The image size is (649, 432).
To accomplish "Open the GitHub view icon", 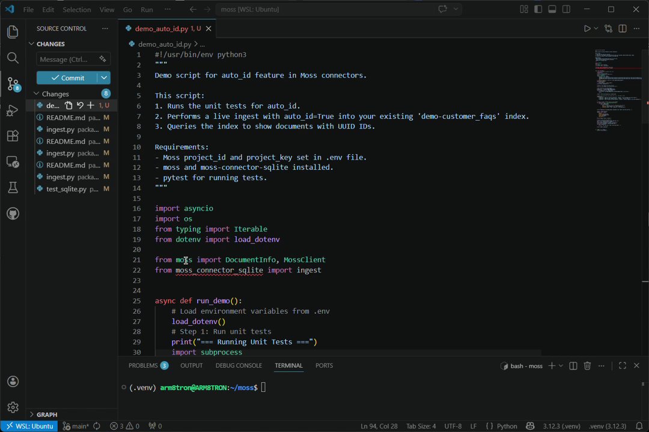I will tap(13, 214).
